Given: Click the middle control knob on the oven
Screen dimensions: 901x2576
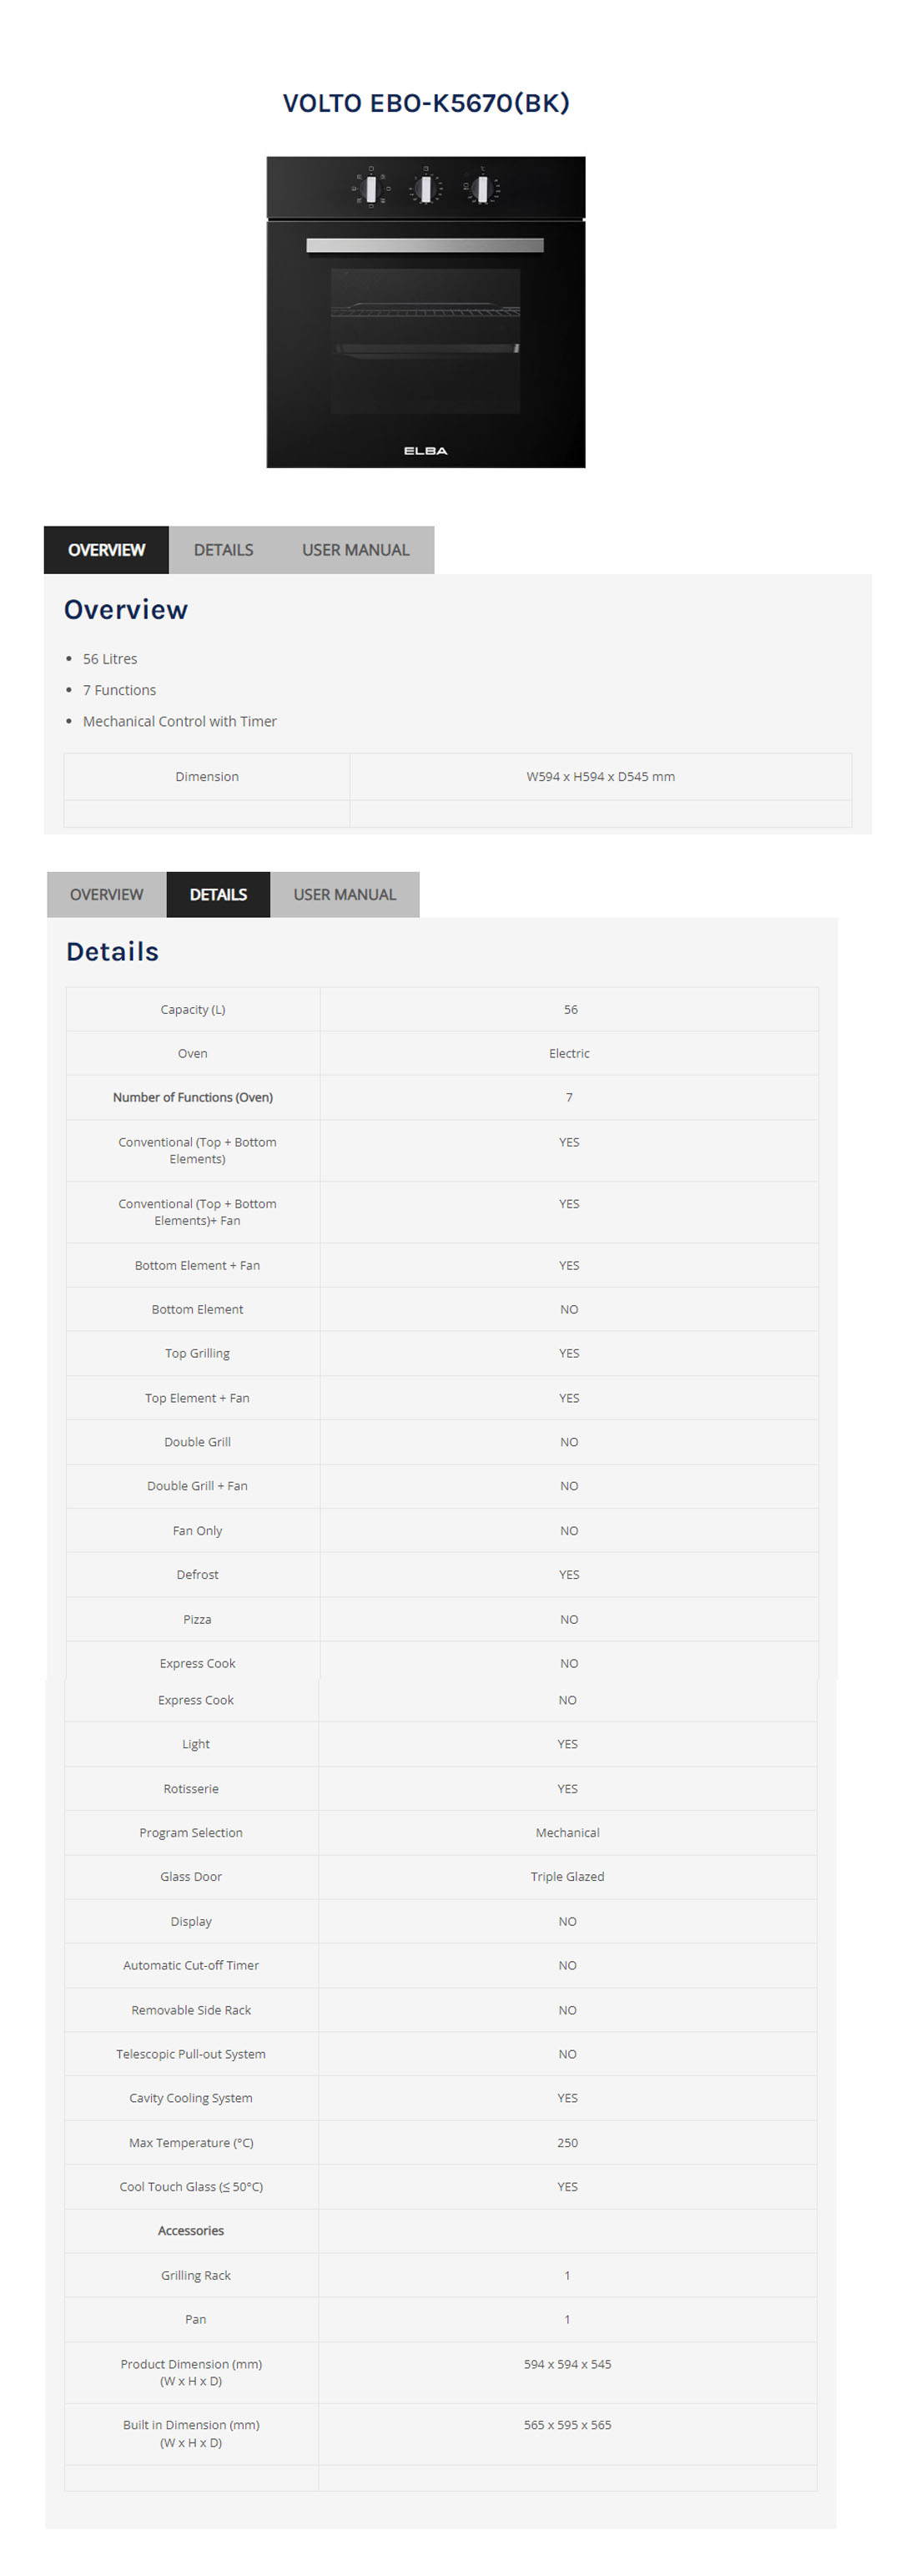Looking at the screenshot, I should 425,188.
